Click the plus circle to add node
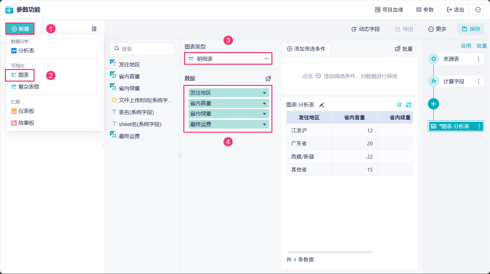490x274 pixels. point(433,104)
